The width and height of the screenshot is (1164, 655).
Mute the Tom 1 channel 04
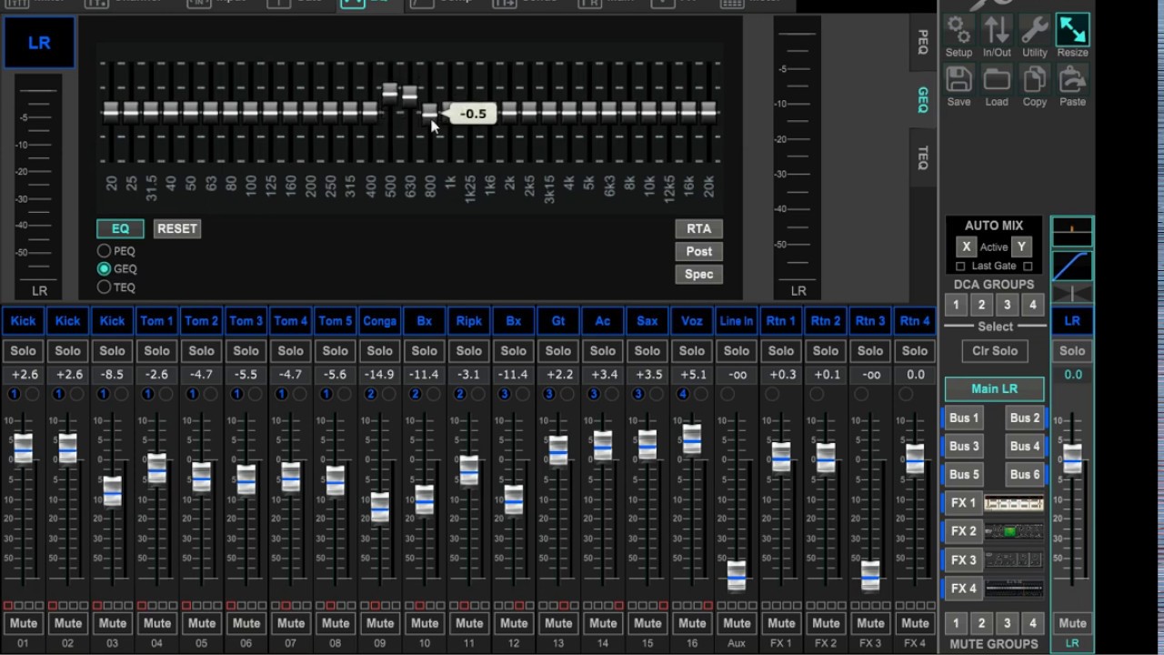point(157,623)
